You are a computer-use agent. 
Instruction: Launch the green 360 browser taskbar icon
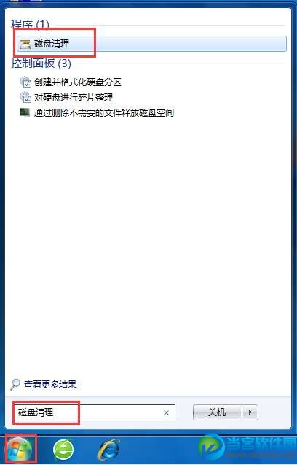point(63,450)
